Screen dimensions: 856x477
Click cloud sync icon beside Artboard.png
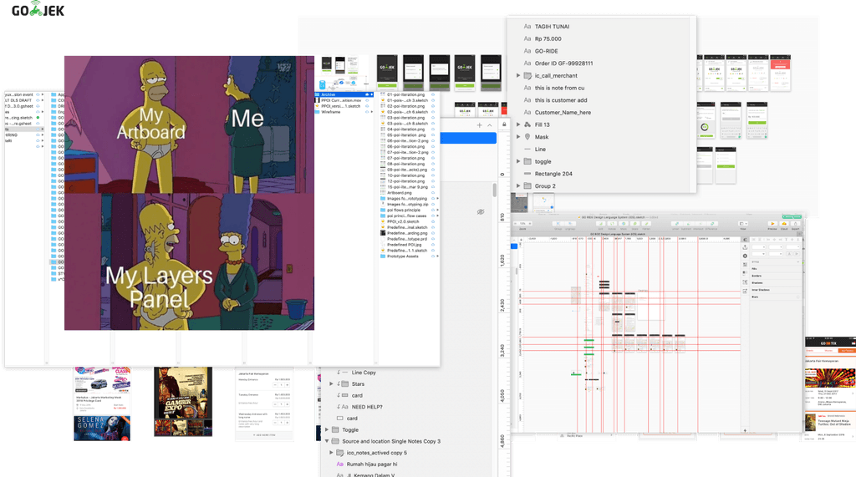point(433,193)
